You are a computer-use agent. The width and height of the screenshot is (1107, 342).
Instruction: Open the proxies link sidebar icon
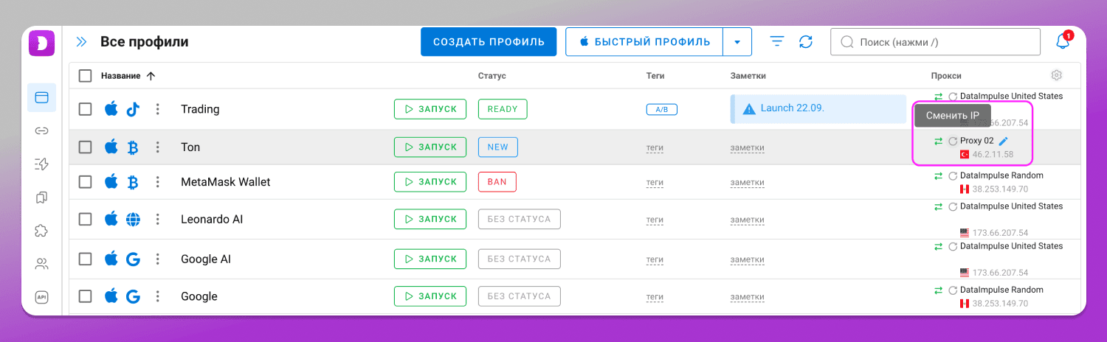click(41, 130)
